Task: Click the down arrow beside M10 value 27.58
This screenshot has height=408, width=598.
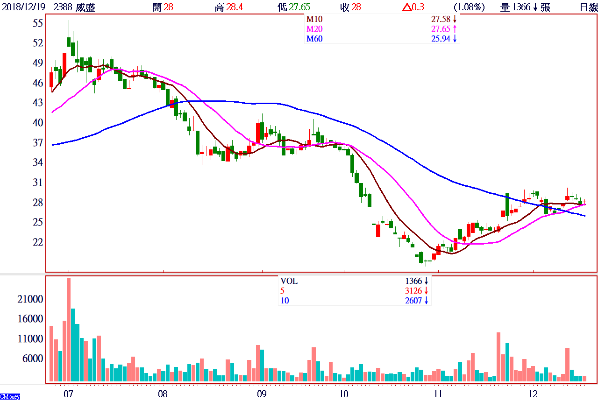Action: (454, 19)
